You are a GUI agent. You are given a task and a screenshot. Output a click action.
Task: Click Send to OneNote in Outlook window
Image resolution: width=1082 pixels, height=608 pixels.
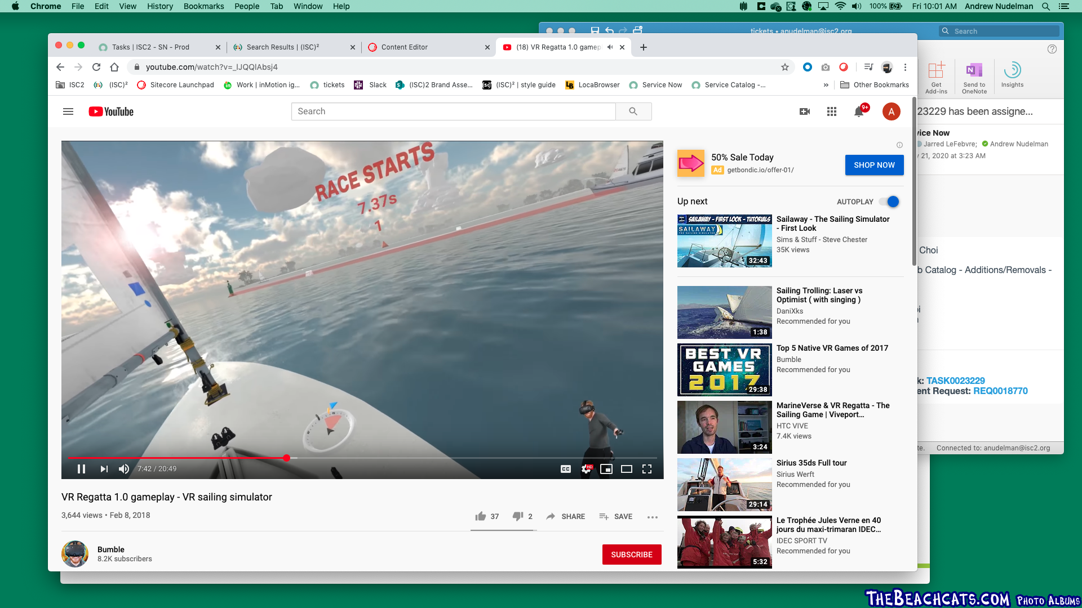pos(974,78)
